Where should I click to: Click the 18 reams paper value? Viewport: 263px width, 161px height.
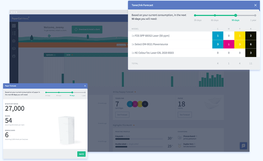(182, 104)
